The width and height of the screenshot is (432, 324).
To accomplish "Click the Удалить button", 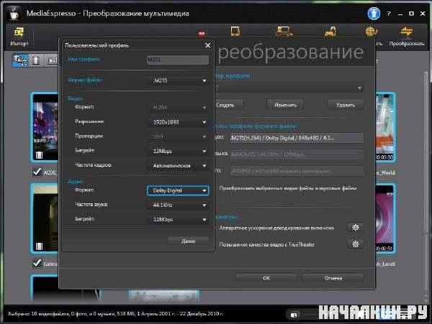I will 346,105.
